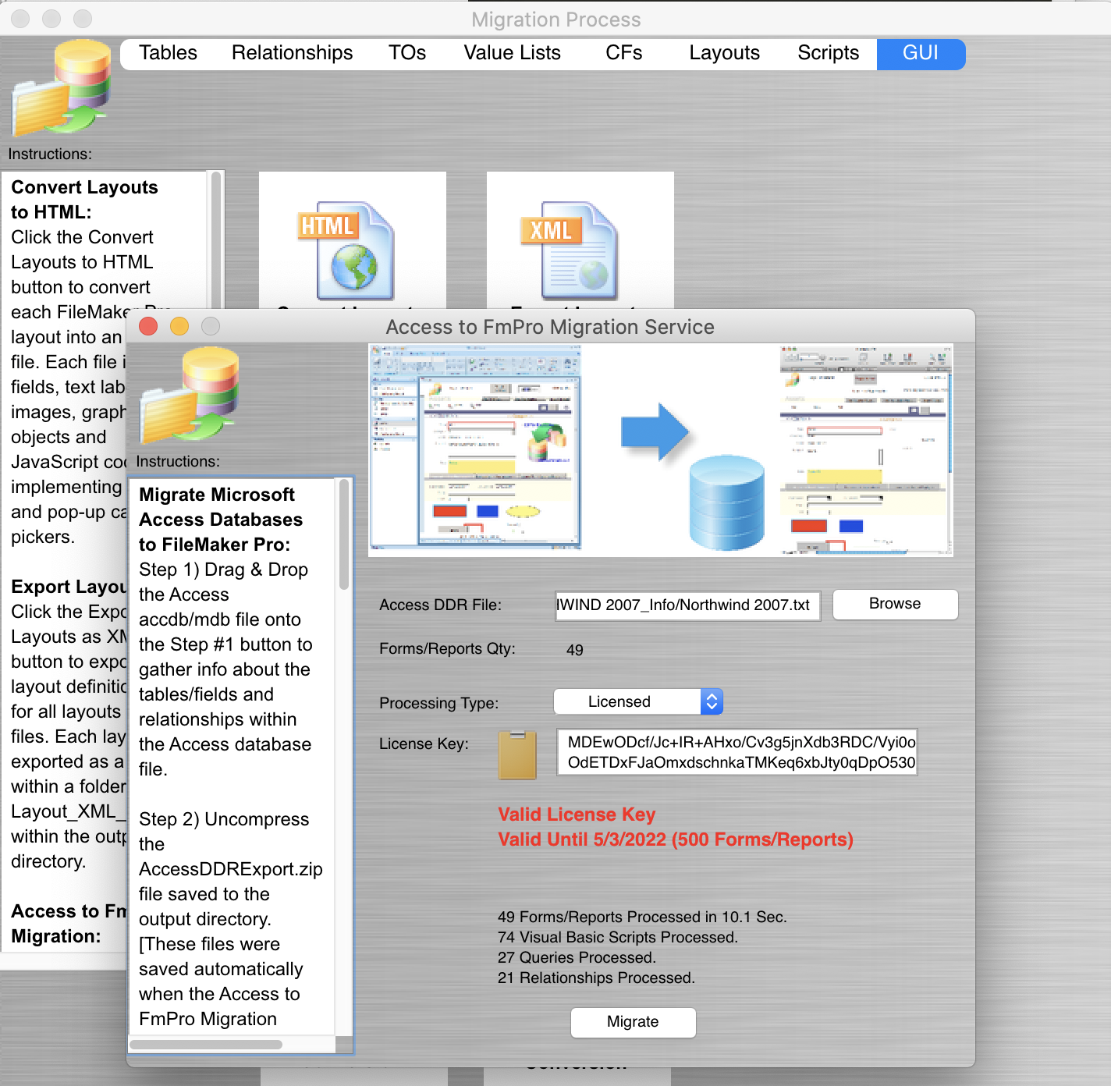Switch to the Relationships tab
The width and height of the screenshot is (1111, 1086).
tap(292, 53)
